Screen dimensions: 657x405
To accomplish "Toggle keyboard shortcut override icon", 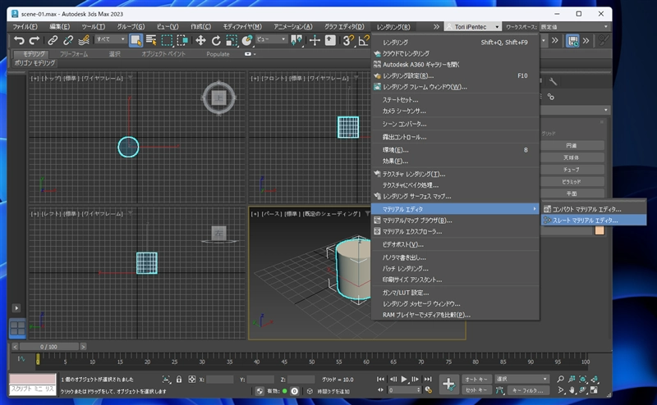I will 330,40.
